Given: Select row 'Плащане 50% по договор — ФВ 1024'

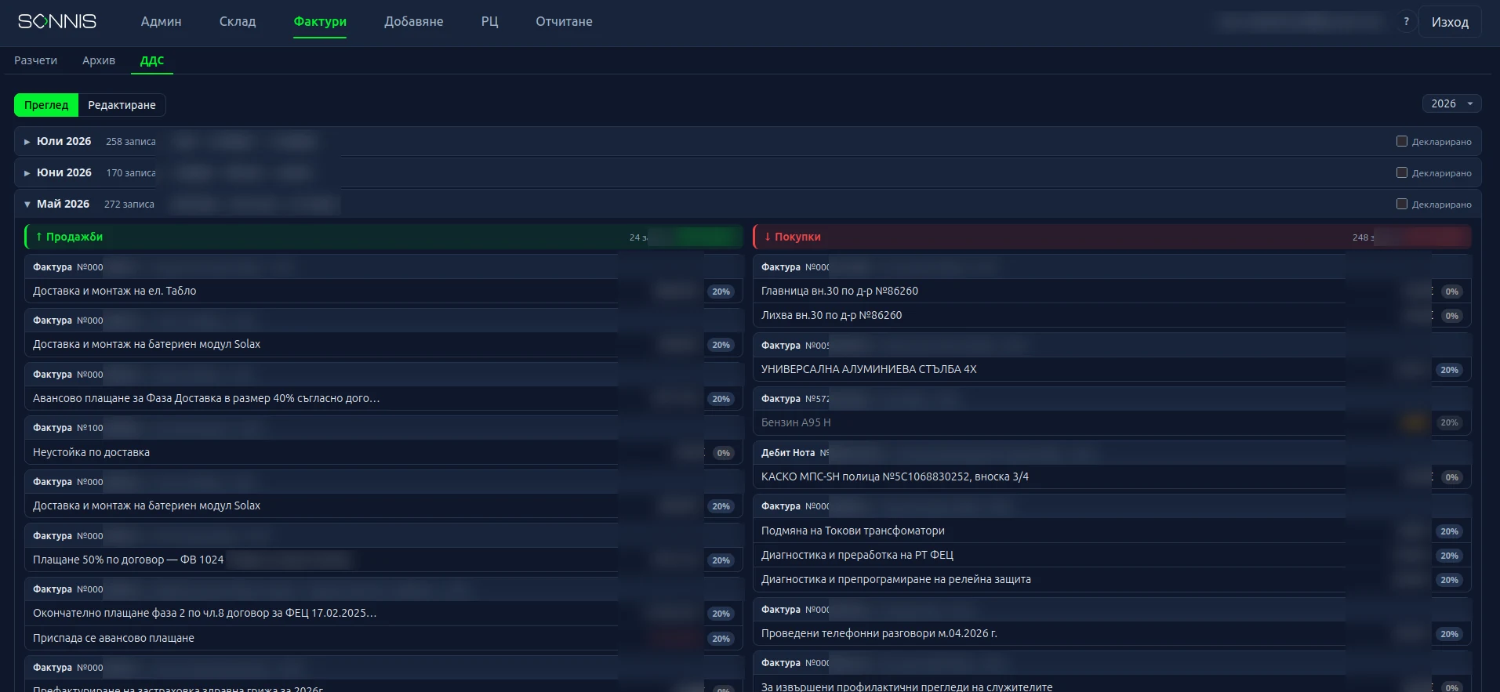Looking at the screenshot, I should pyautogui.click(x=383, y=560).
